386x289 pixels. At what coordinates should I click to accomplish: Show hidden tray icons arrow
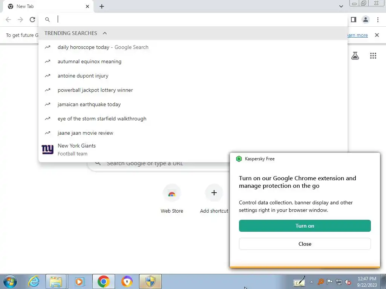coord(311,282)
